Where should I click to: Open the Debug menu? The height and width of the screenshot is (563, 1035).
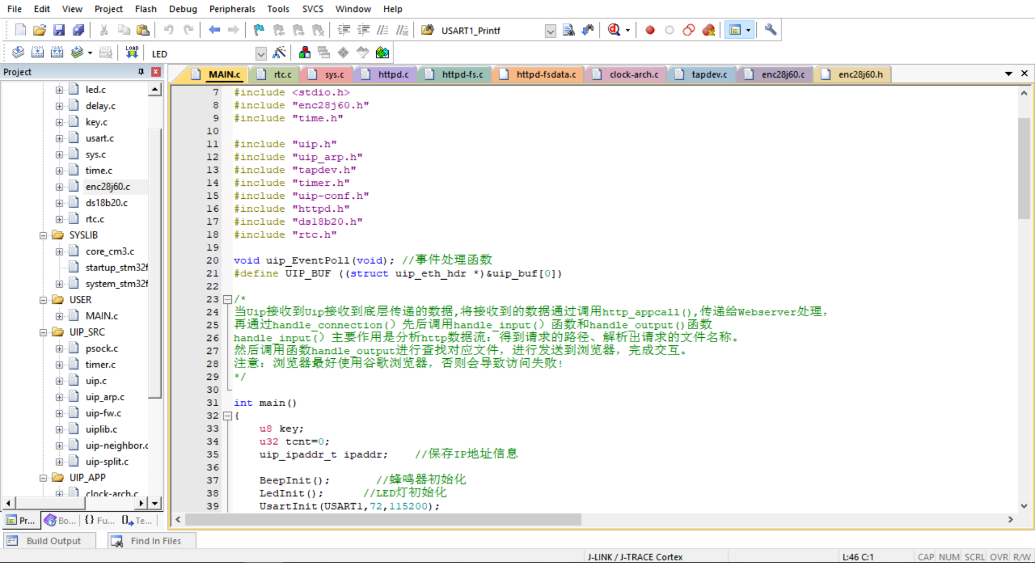coord(183,9)
